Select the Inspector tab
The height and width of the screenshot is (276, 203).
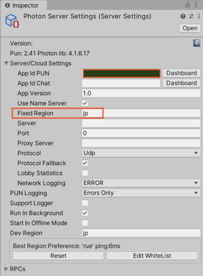23,5
